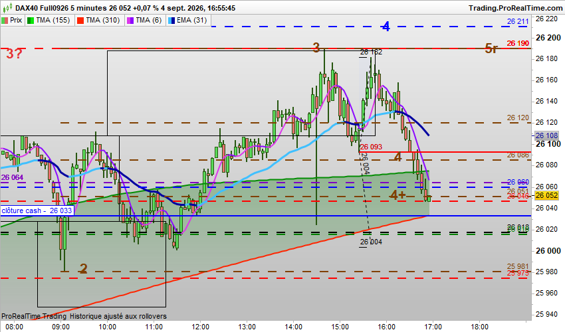Click the purple TMA (6) legend swatch
Image resolution: width=565 pixels, height=332 pixels.
130,20
